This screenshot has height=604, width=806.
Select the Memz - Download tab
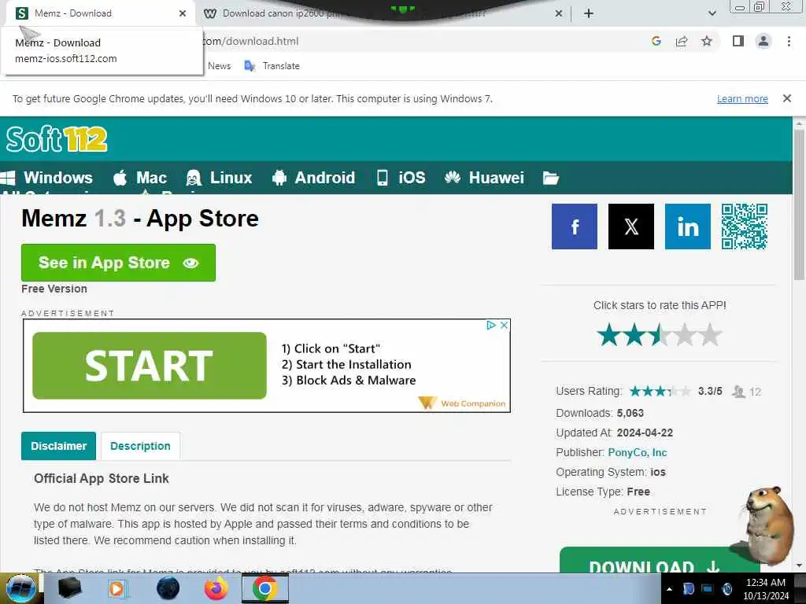[100, 13]
